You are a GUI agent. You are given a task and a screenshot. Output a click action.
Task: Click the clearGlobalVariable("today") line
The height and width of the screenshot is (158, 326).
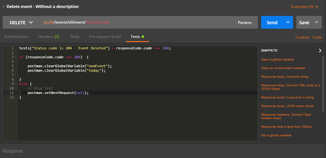pyautogui.click(x=66, y=70)
